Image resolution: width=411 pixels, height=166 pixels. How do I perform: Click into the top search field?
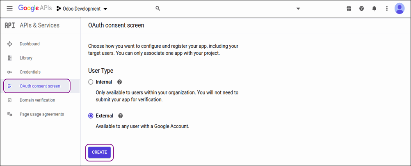pos(228,8)
